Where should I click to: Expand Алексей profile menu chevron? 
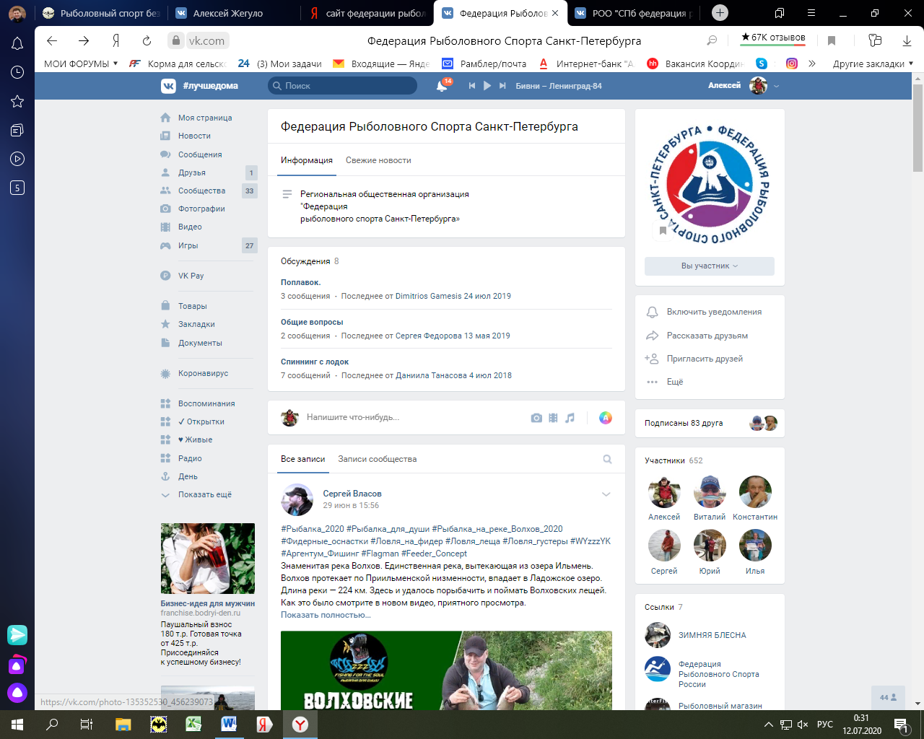[x=777, y=86]
